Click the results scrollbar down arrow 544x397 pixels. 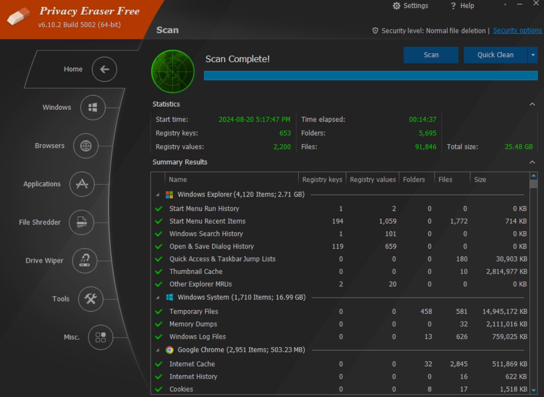click(x=533, y=390)
